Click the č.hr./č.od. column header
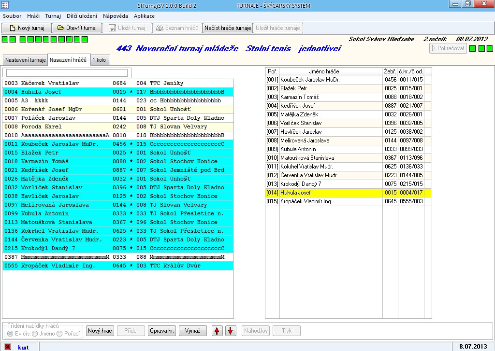 pos(411,71)
